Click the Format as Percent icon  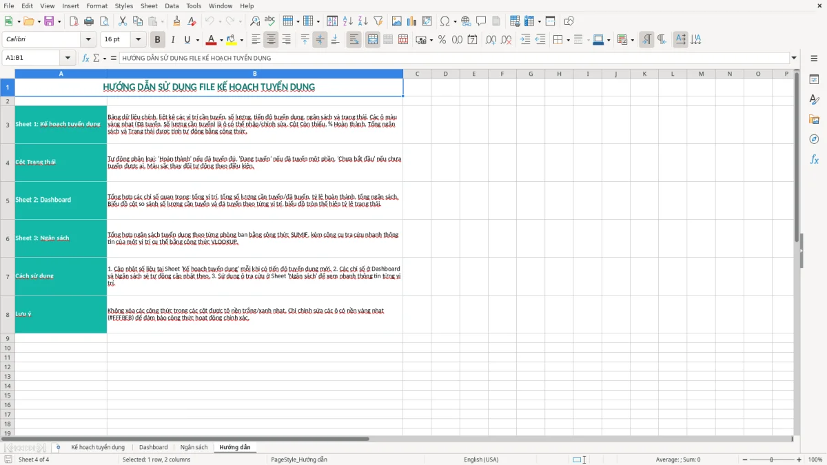pos(442,40)
